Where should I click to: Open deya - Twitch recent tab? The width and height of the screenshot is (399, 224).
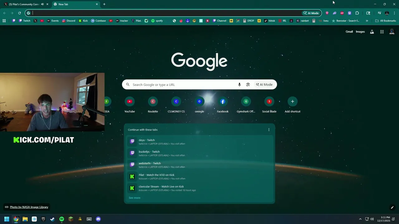click(x=199, y=142)
